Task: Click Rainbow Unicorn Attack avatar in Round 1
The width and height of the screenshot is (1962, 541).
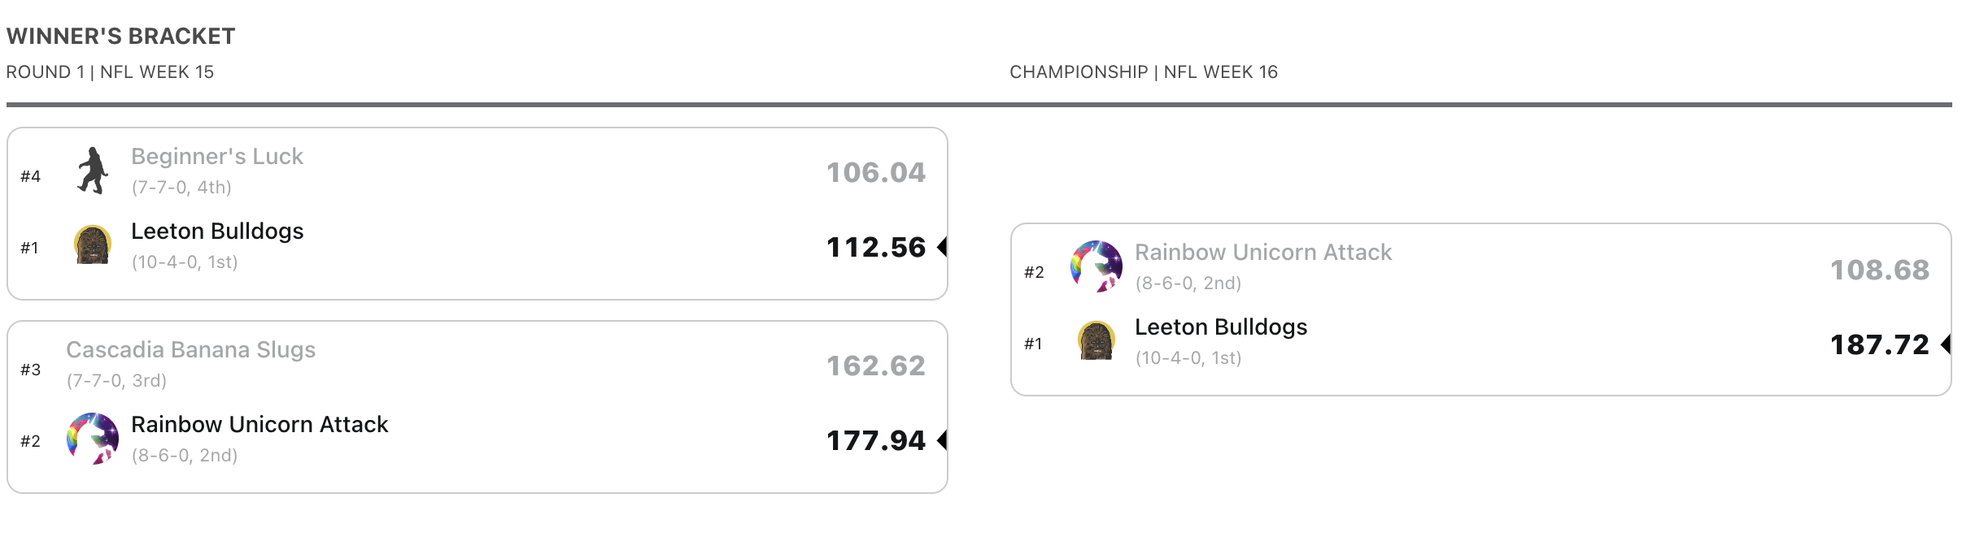Action: [x=93, y=439]
